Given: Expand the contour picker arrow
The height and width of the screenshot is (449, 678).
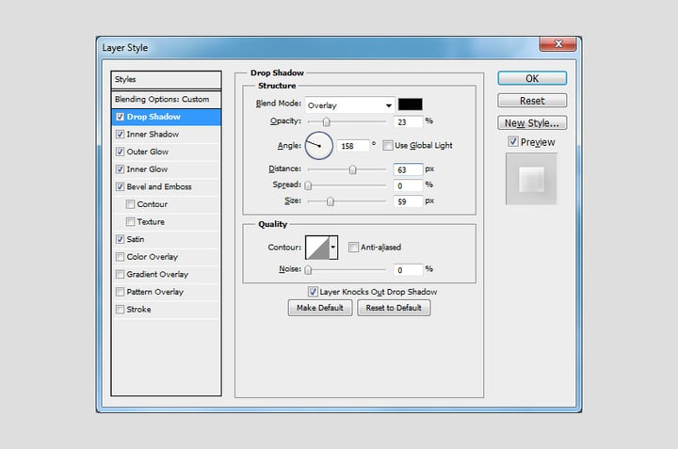Looking at the screenshot, I should pos(332,248).
